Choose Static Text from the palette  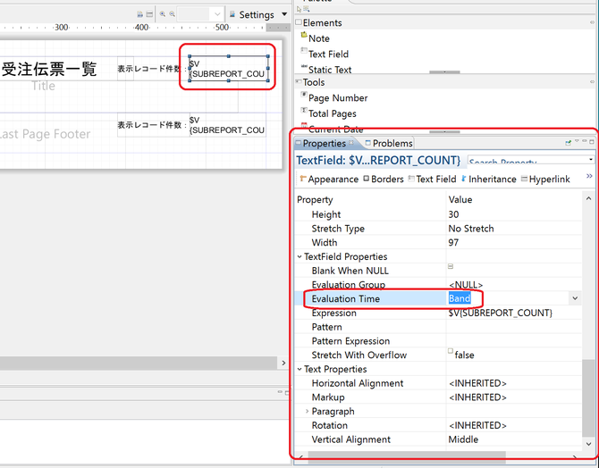[x=329, y=70]
